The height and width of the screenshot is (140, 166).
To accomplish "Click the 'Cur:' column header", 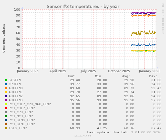I will (x=72, y=76).
